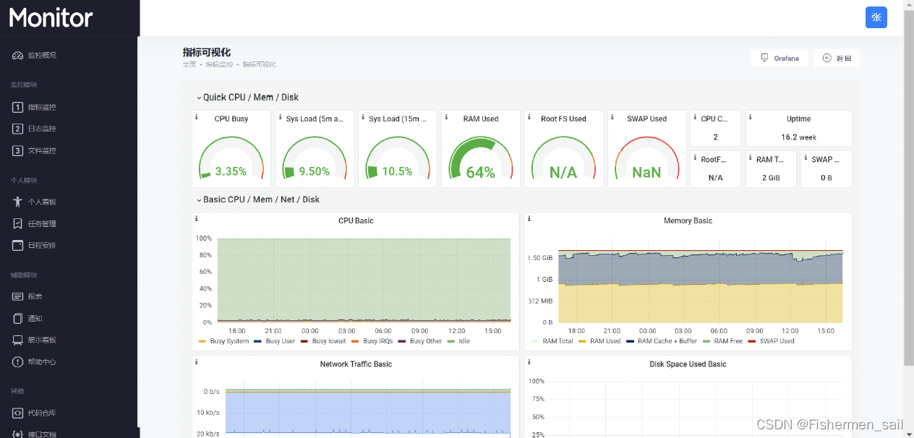Open the 日志监控 menu item

[42, 129]
